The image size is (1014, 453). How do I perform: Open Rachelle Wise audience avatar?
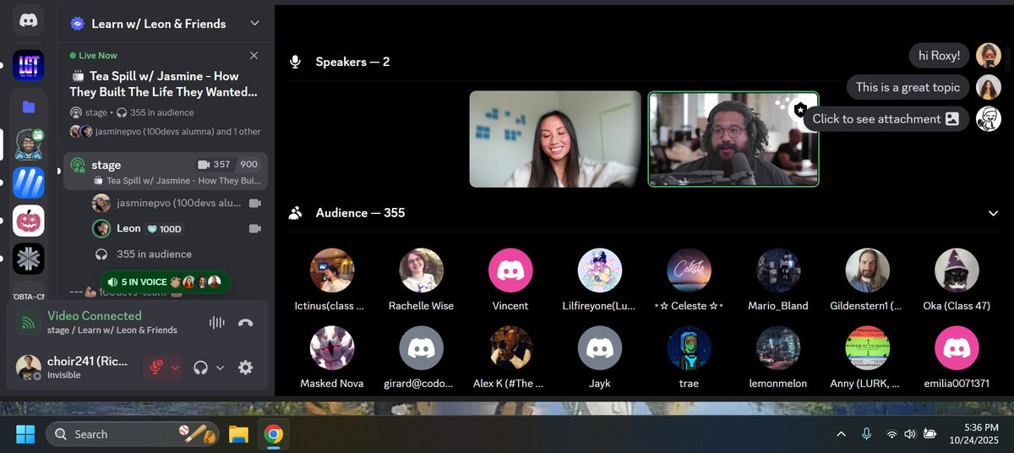pyautogui.click(x=421, y=270)
